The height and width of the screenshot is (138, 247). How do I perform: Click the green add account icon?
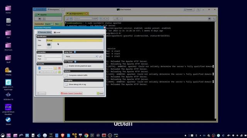click(59, 72)
